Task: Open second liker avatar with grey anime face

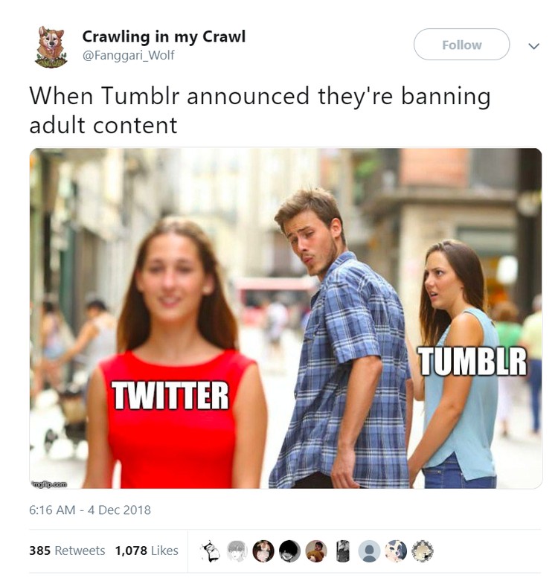Action: click(237, 551)
